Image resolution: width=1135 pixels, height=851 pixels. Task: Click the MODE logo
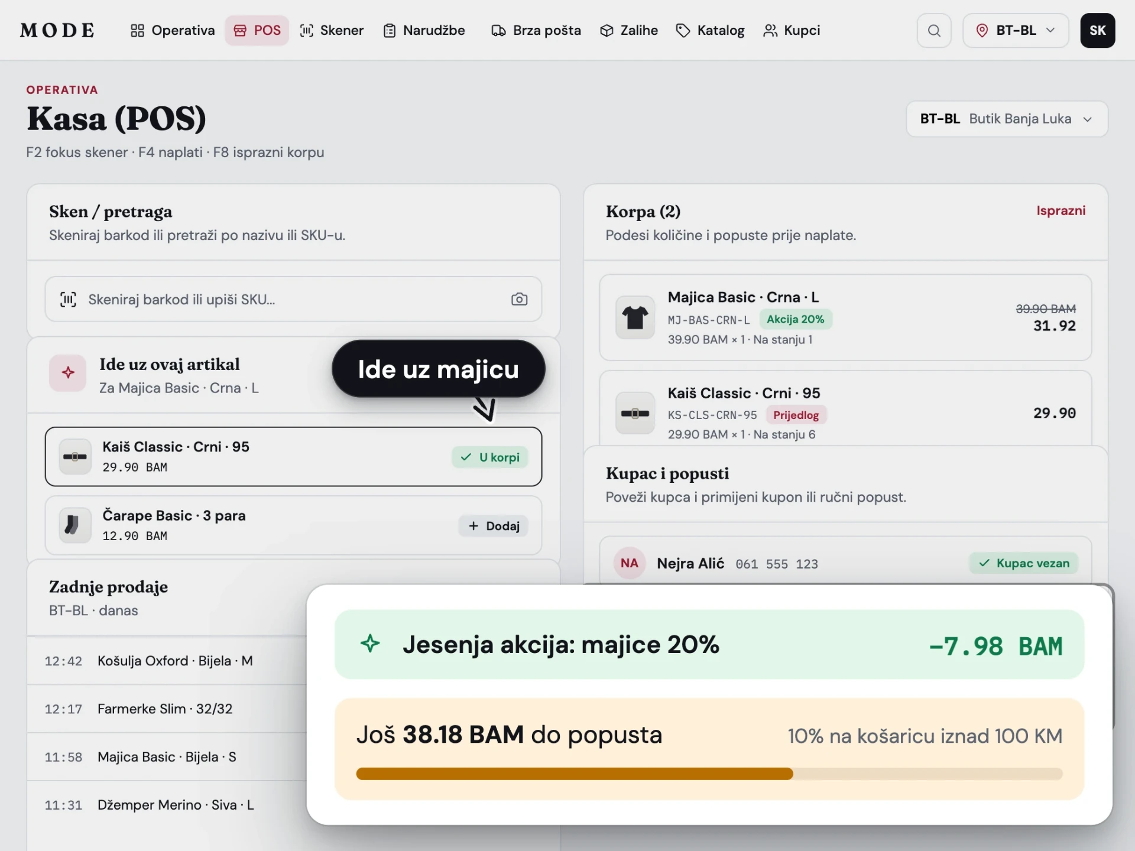[57, 30]
